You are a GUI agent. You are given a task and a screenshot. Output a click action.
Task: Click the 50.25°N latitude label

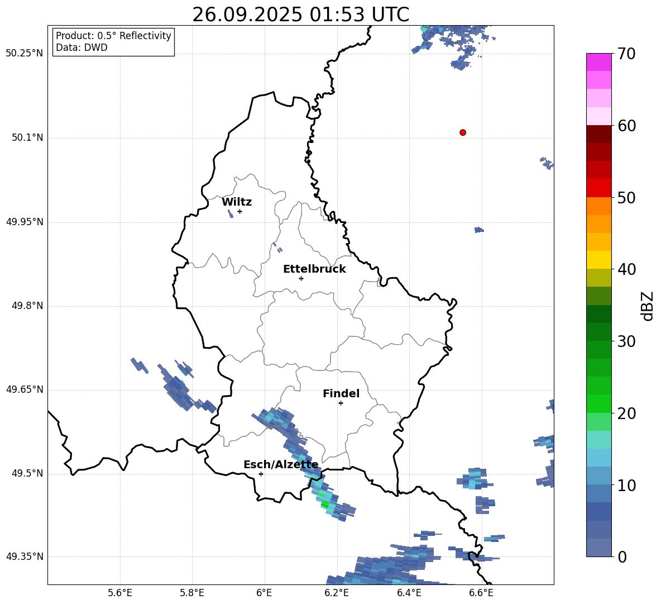[x=25, y=54]
